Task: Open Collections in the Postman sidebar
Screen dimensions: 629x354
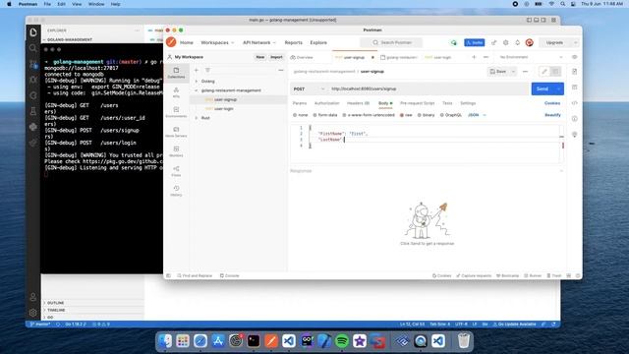Action: point(176,73)
